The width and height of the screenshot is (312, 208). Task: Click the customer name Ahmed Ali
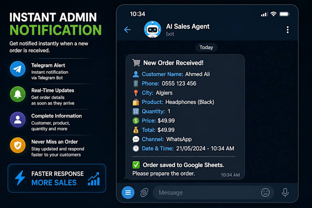(197, 74)
